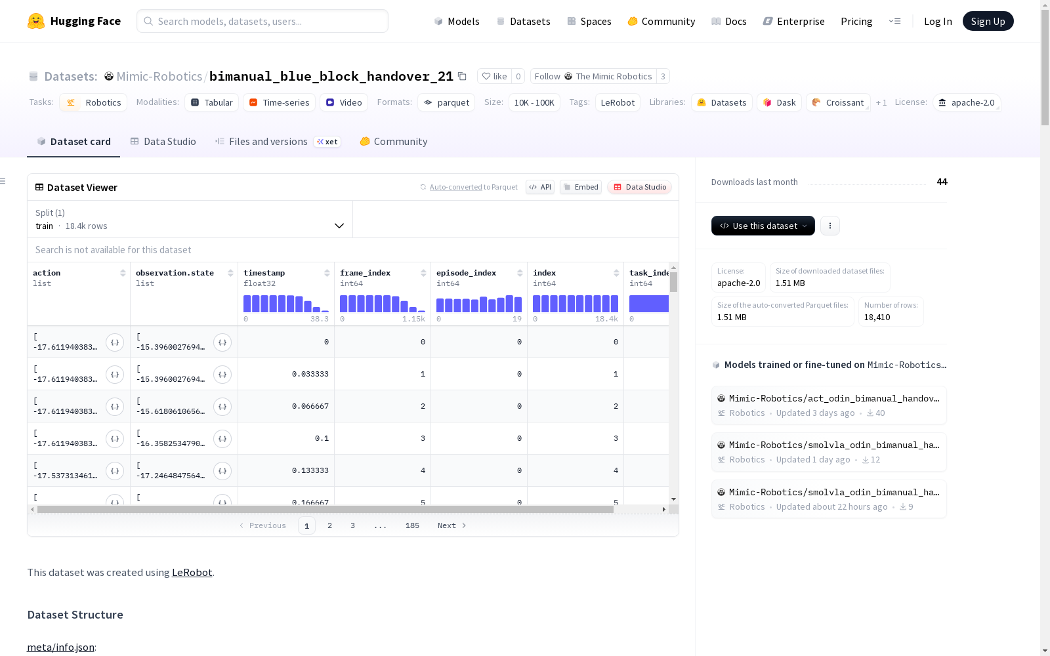
Task: Open the smolvla model updated 1 day ago
Action: (x=829, y=452)
